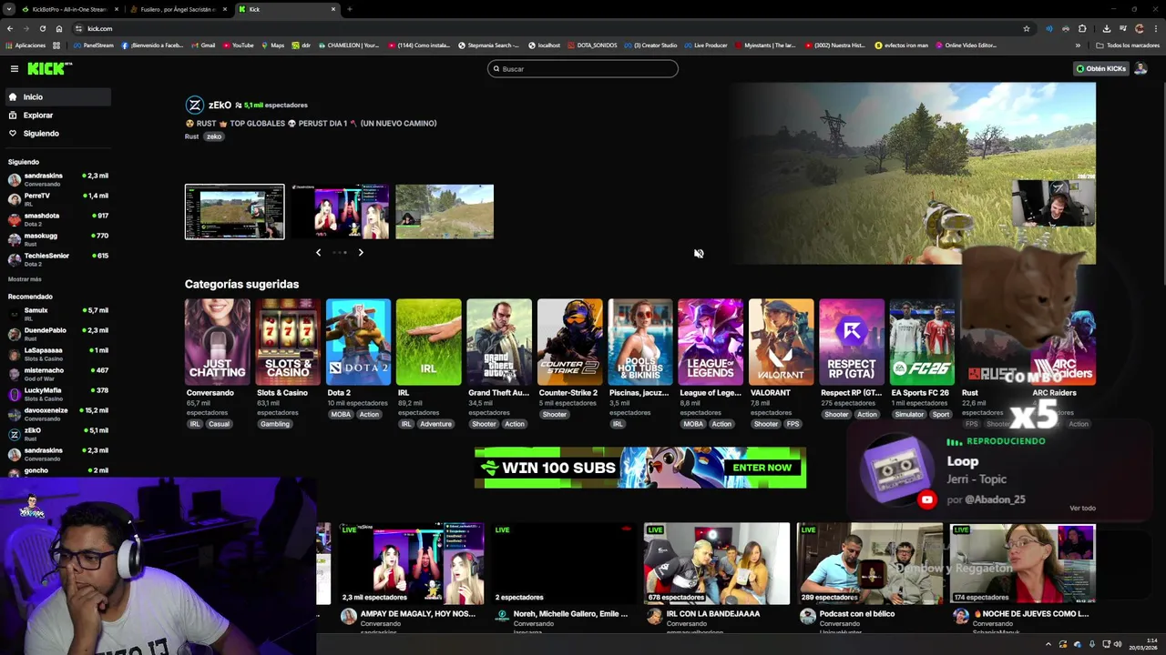Click the Adventure tag under IRL
Image resolution: width=1166 pixels, height=655 pixels.
(x=435, y=424)
